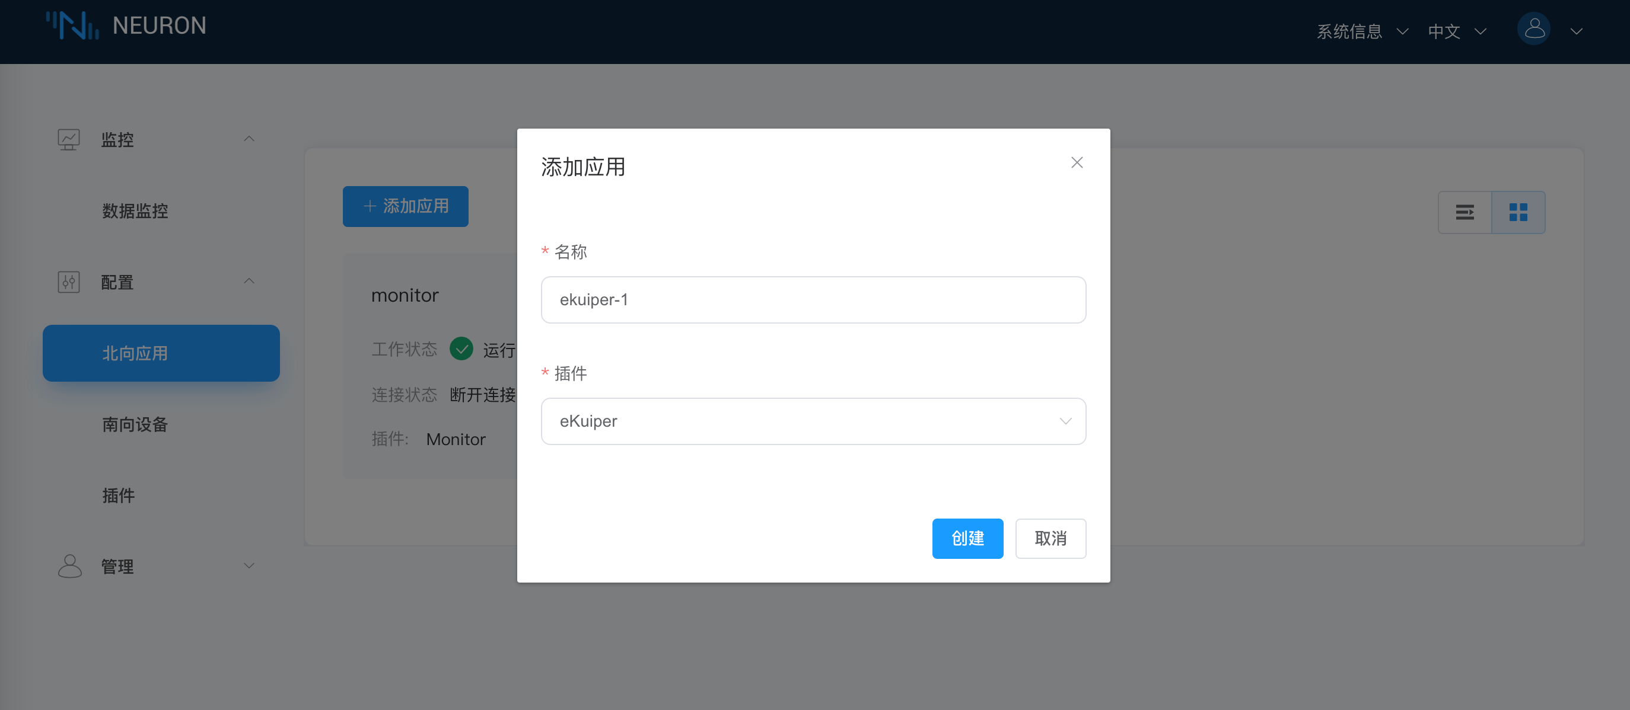Collapse the monitoring menu section
Viewport: 1630px width, 710px height.
[249, 139]
